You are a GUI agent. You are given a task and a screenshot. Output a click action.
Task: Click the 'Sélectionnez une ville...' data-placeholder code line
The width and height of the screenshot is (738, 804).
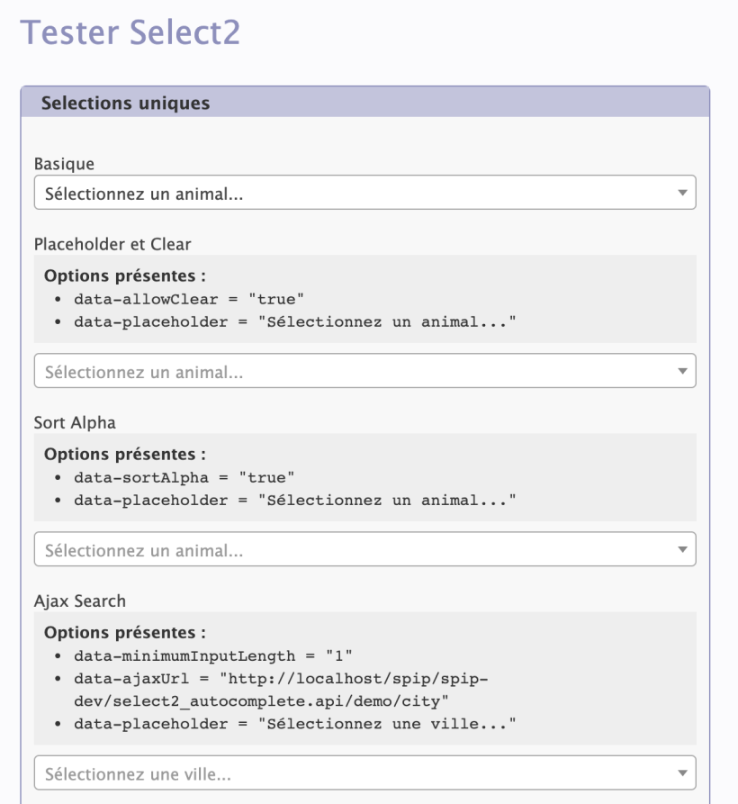(295, 724)
